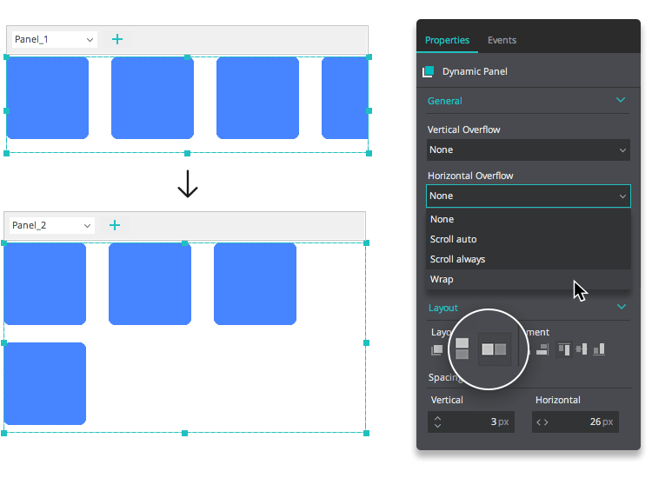Open the Panel_2 selector dropdown
The width and height of the screenshot is (652, 478).
tap(52, 225)
